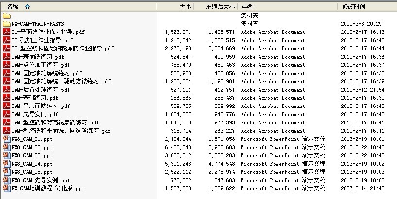Click compressed size value 263,227

pos(224,131)
